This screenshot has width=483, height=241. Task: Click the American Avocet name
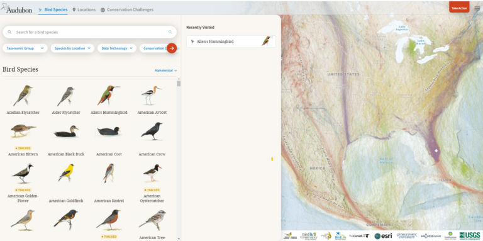tap(152, 113)
